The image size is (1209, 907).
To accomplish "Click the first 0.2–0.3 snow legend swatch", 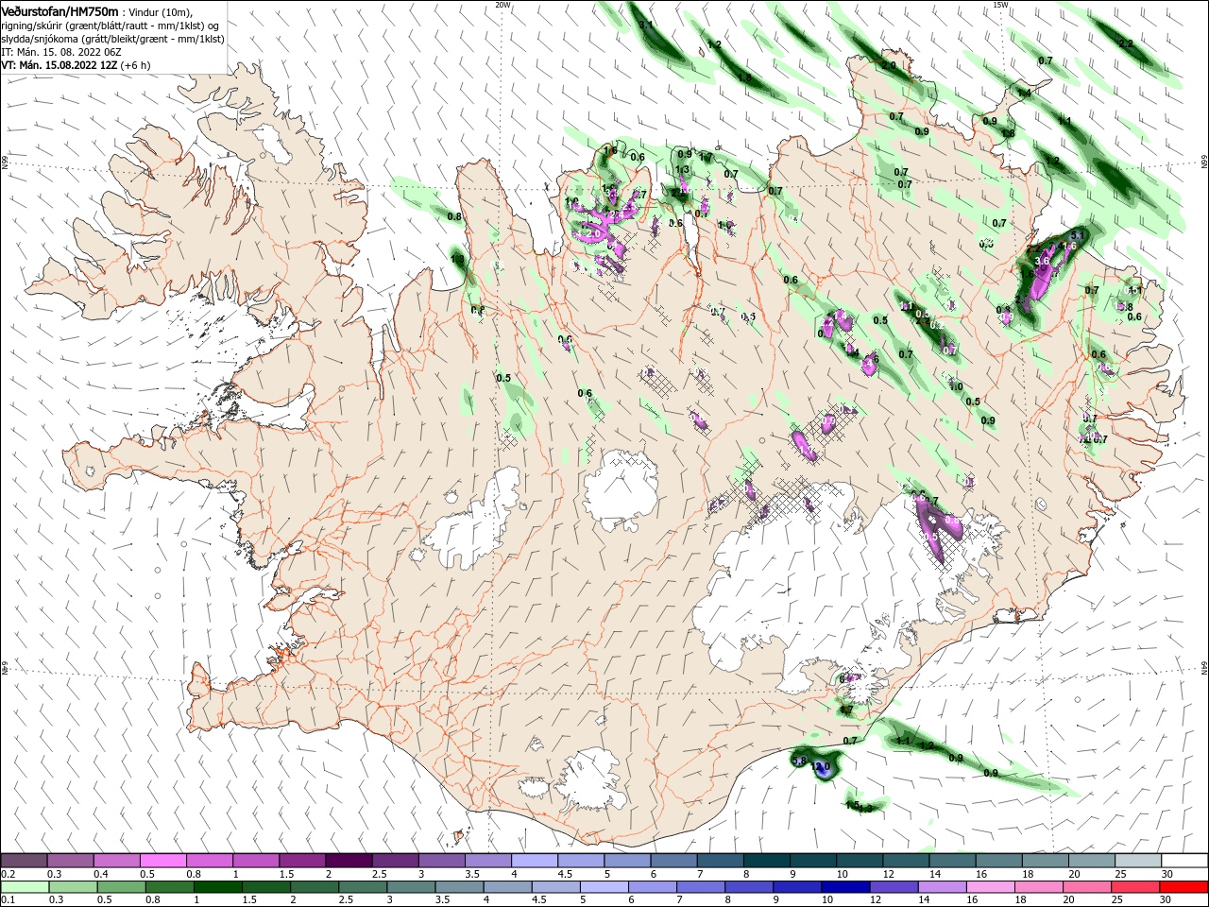I will click(x=24, y=861).
